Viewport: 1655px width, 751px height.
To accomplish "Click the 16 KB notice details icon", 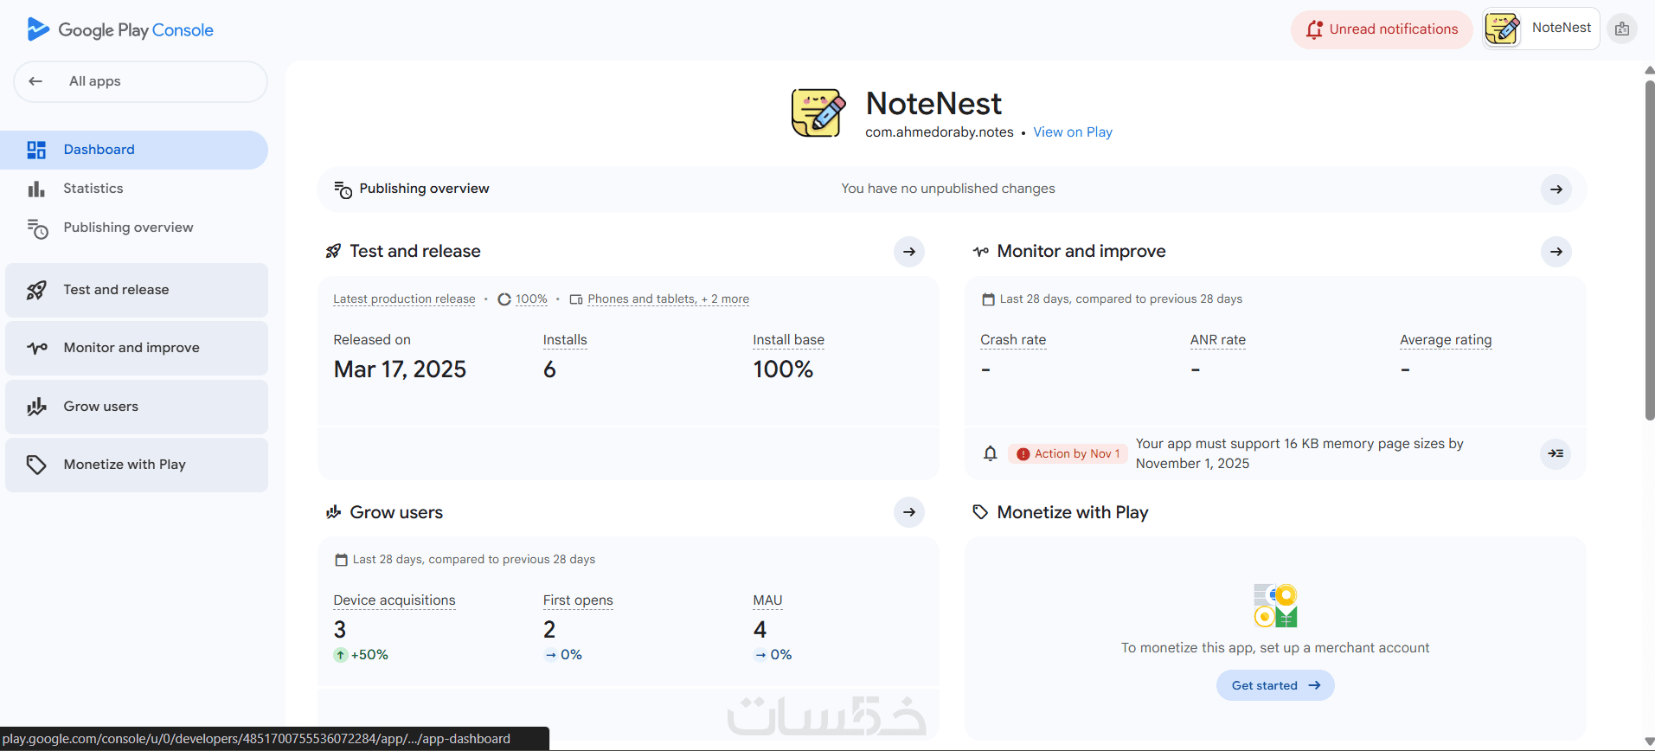I will tap(1556, 453).
